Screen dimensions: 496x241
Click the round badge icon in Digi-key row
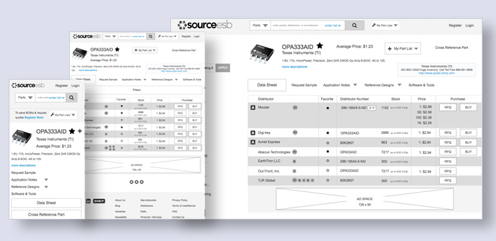point(295,133)
